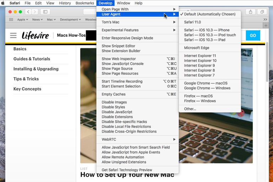The image size is (273, 182).
Task: Expand the Apple bookmarks folder
Action: click(23, 20)
